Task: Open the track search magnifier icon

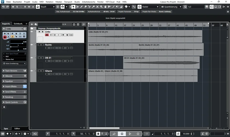Action: click(x=83, y=24)
